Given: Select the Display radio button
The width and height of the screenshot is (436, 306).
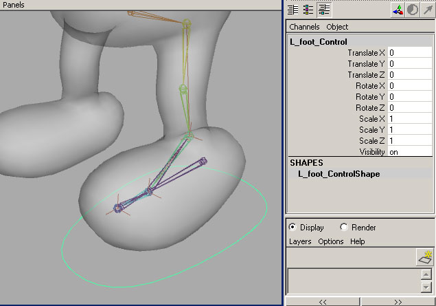Looking at the screenshot, I should (x=293, y=227).
